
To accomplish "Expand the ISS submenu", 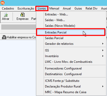I will pos(71,50).
